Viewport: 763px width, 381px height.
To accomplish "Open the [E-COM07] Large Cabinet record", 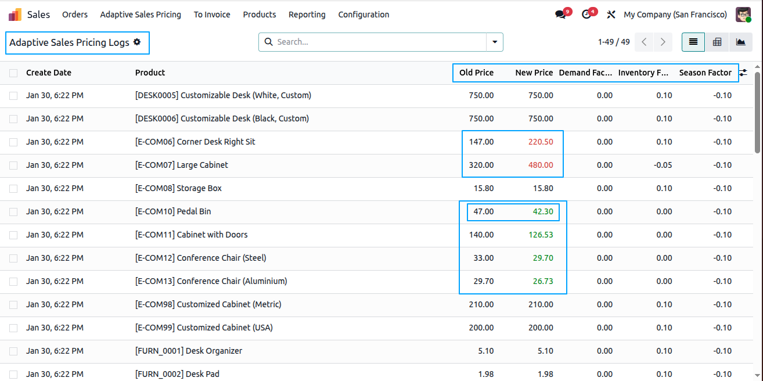I will coord(182,165).
